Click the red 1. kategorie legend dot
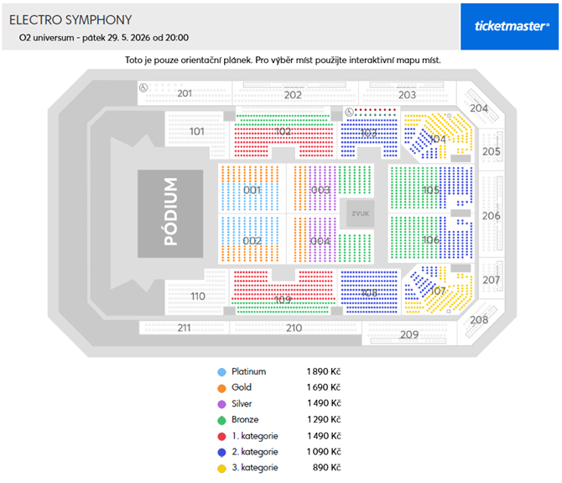The width and height of the screenshot is (562, 483). (x=221, y=435)
